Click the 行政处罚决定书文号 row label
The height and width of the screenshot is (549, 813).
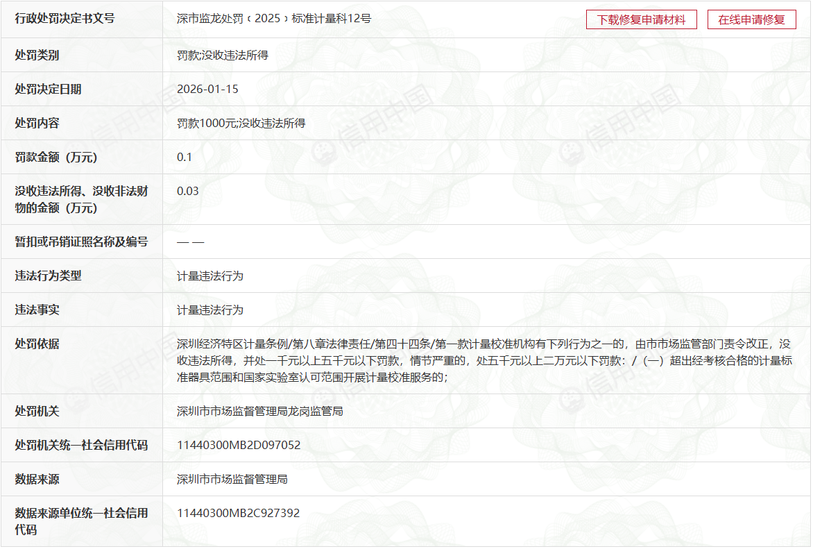coord(65,19)
